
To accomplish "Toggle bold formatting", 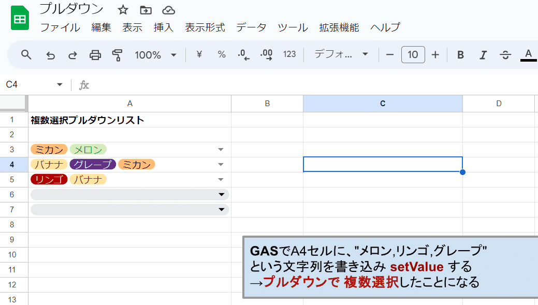I will click(x=460, y=55).
